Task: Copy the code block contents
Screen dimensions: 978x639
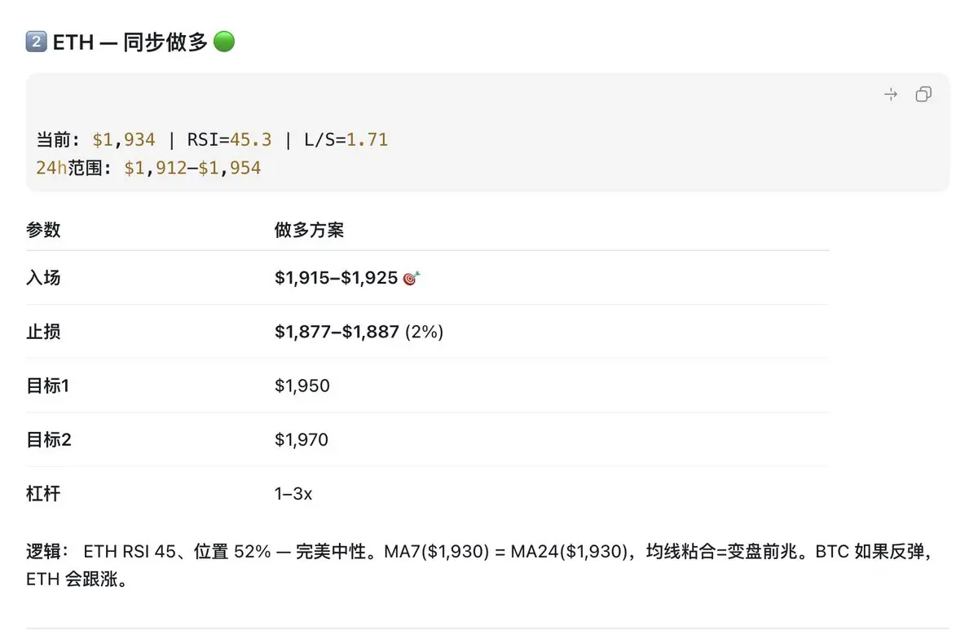Action: click(x=923, y=95)
